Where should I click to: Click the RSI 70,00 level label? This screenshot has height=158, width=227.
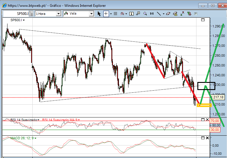coord(215,121)
